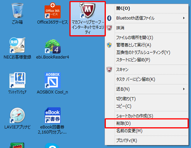This screenshot has width=191, height=148.
Task: Choose 管理者として実行(A) menu entry
Action: [x=146, y=45]
